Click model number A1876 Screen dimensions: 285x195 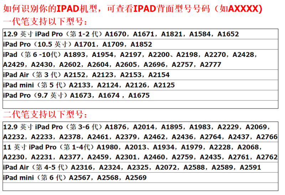[115, 127]
